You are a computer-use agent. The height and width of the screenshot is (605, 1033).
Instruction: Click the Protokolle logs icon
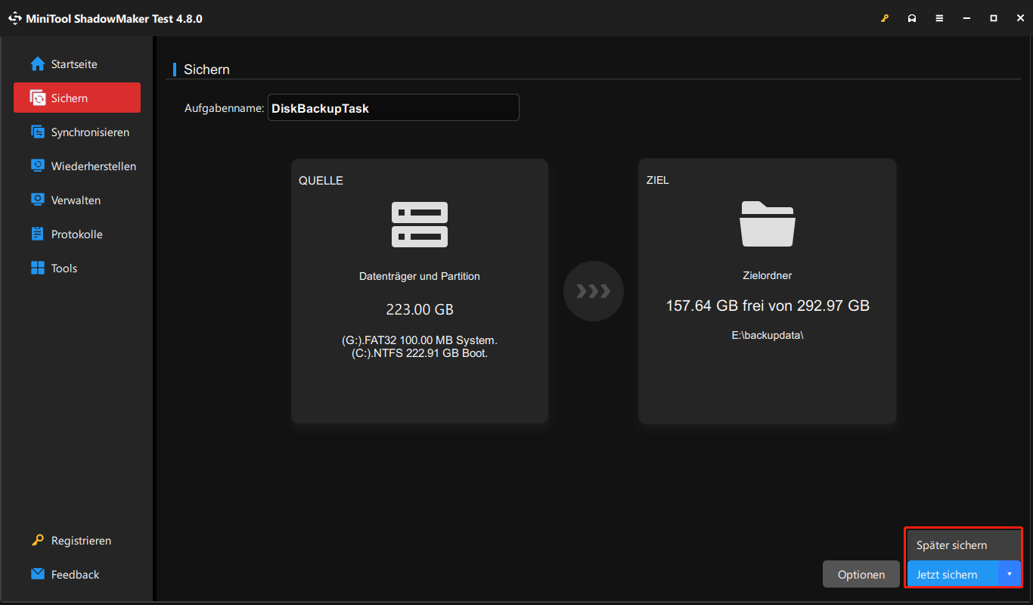point(38,234)
